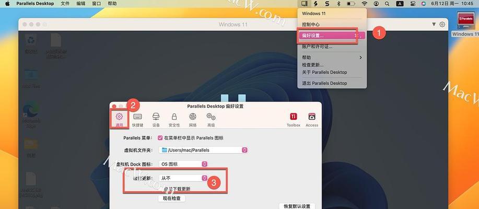Click the input source A icon
Viewport: 479px width, 209px height.
[x=400, y=4]
